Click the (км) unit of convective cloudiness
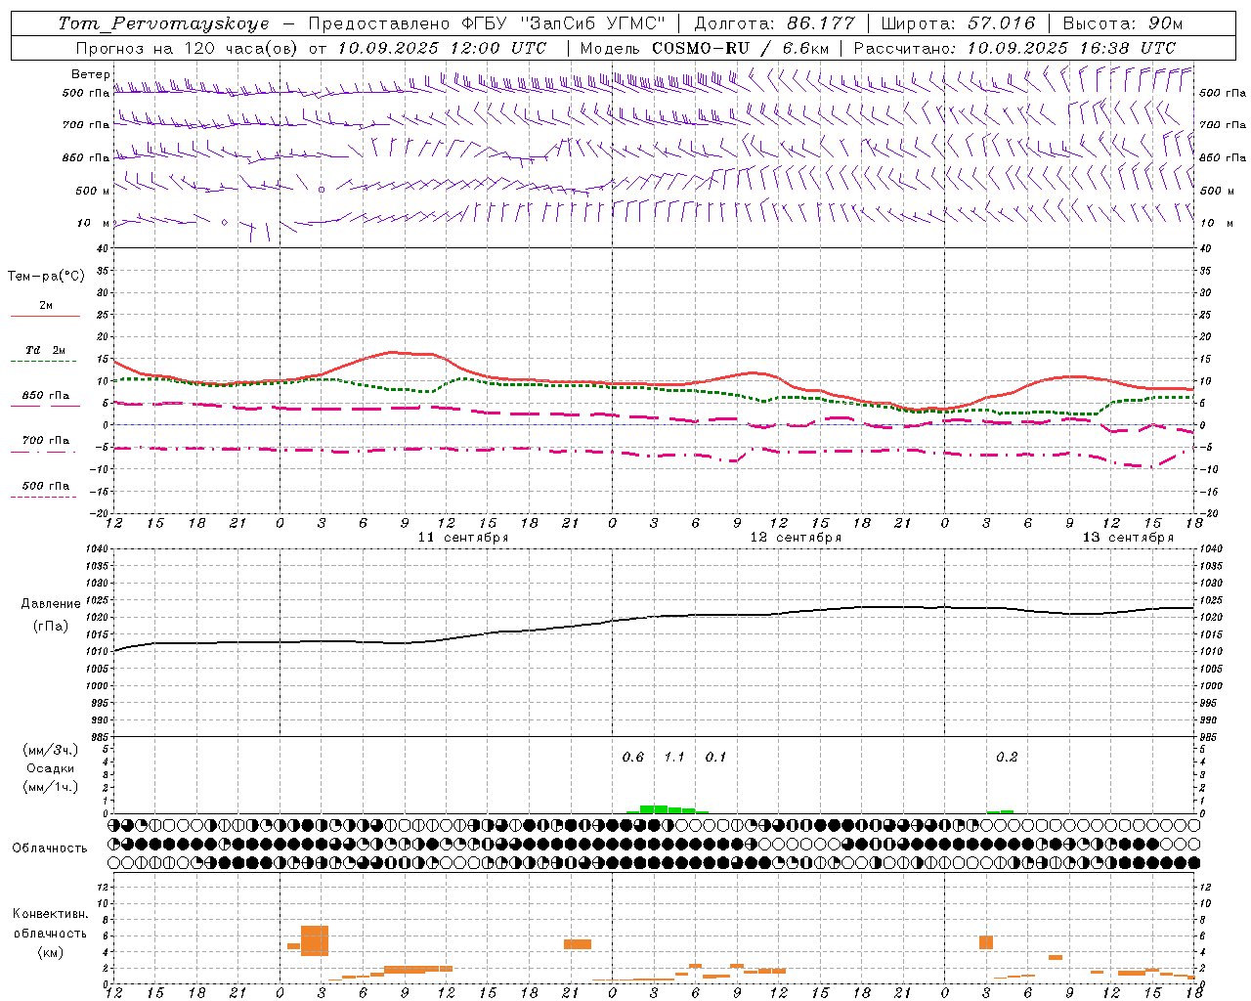This screenshot has height=1001, width=1251. click(50, 952)
